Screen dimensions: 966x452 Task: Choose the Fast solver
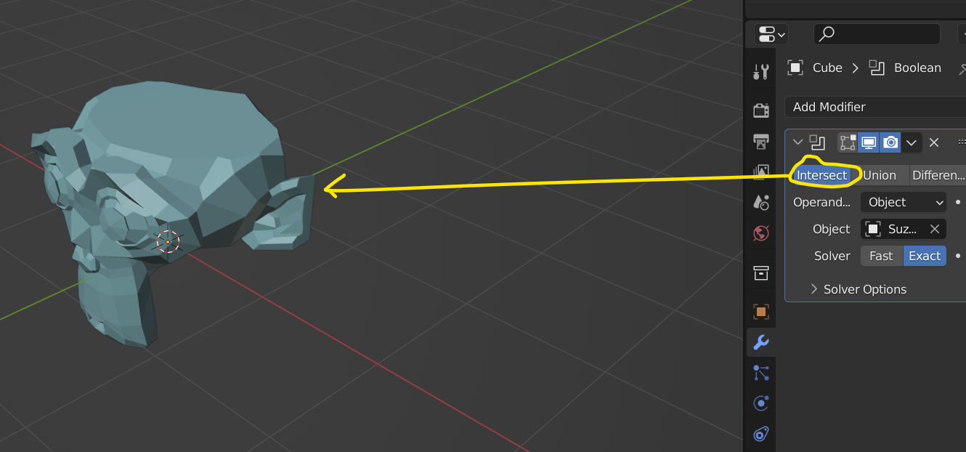point(881,256)
